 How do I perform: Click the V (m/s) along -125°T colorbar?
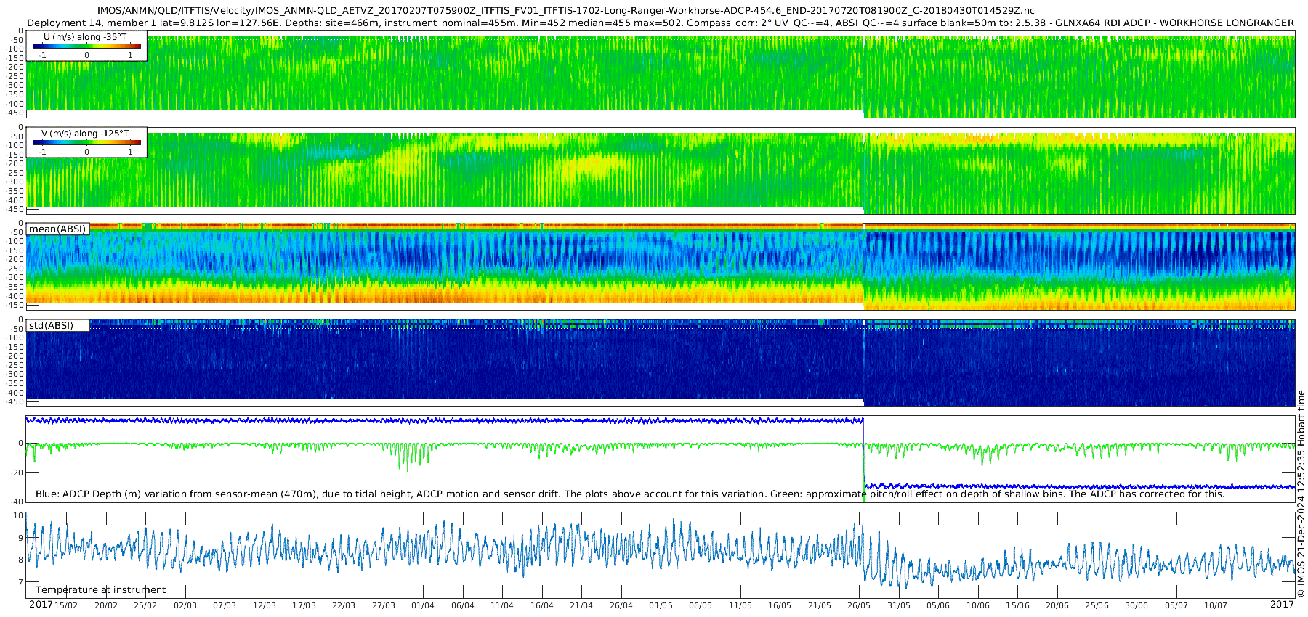pyautogui.click(x=86, y=142)
